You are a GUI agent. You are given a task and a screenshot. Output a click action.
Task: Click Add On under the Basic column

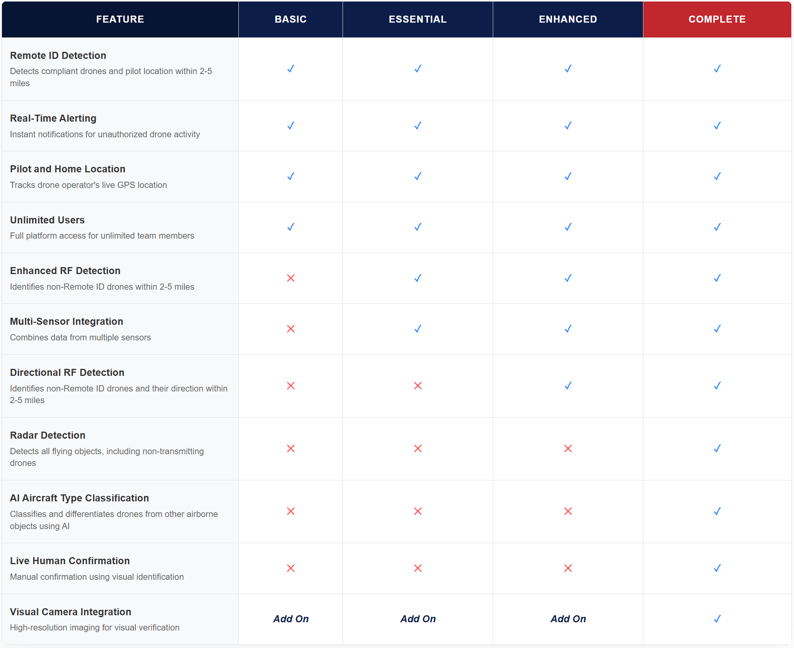click(291, 619)
